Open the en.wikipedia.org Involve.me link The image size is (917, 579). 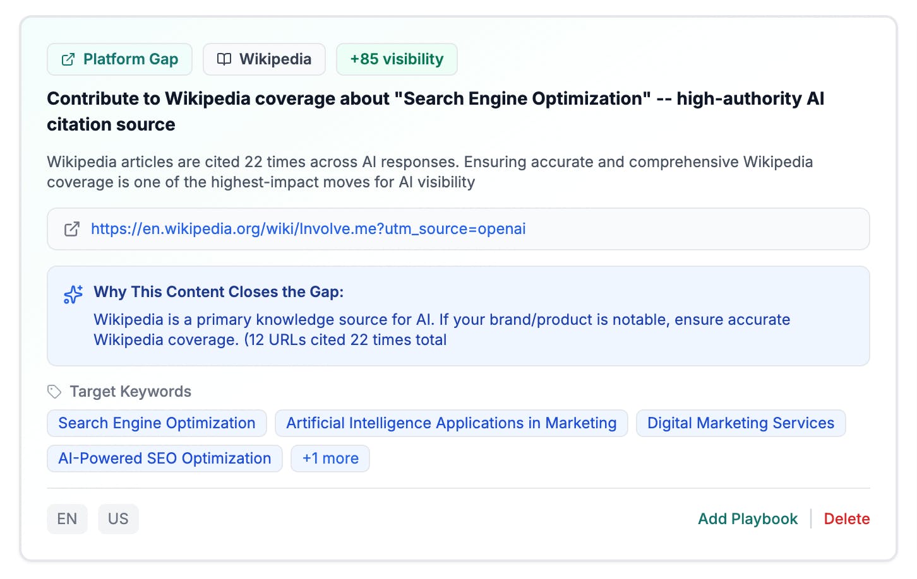tap(308, 229)
